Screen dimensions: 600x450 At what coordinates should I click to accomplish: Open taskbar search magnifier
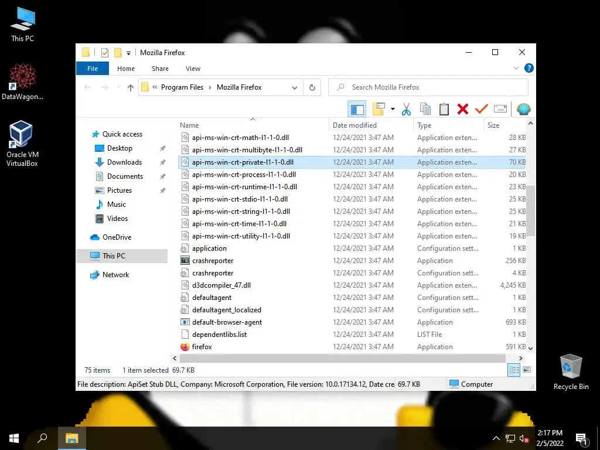click(x=42, y=438)
